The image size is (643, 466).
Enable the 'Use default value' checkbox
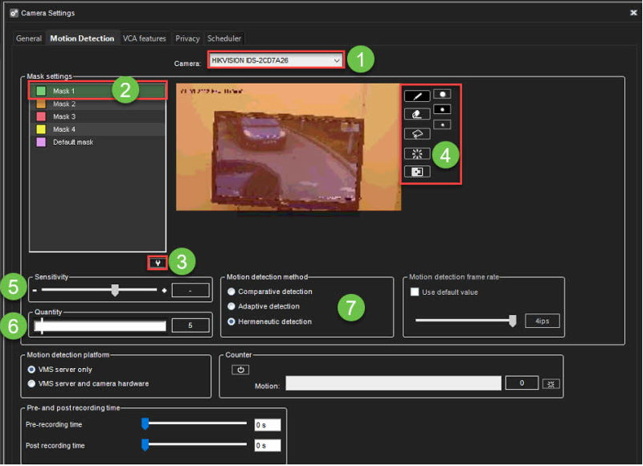(416, 292)
